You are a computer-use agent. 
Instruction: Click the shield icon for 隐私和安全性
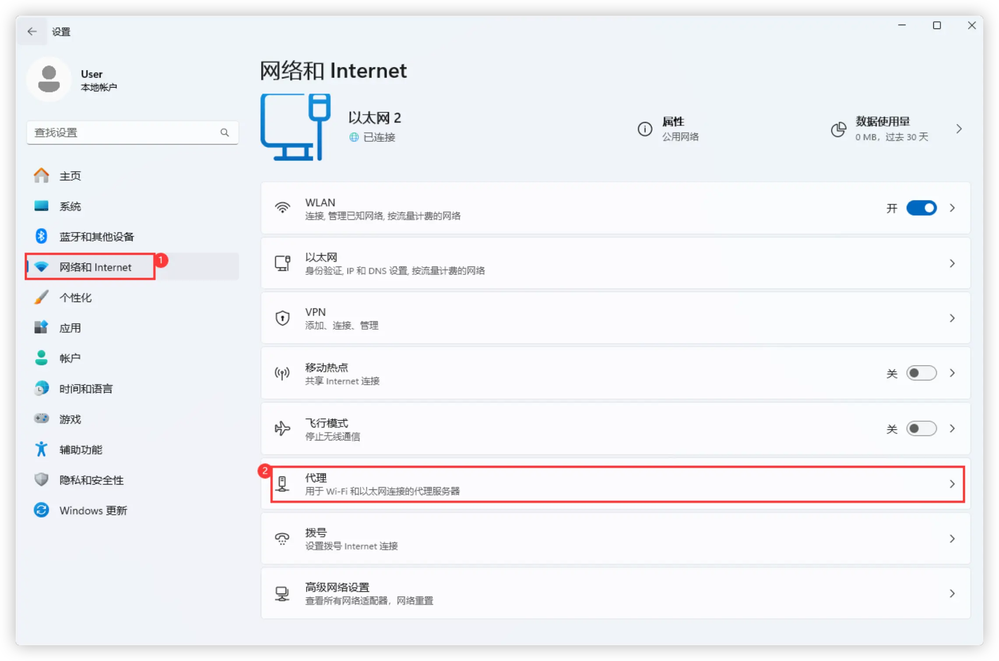tap(42, 479)
